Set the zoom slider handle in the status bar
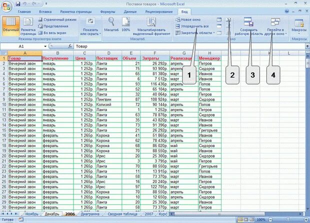Viewport: 310px width, 223px height. click(288, 219)
